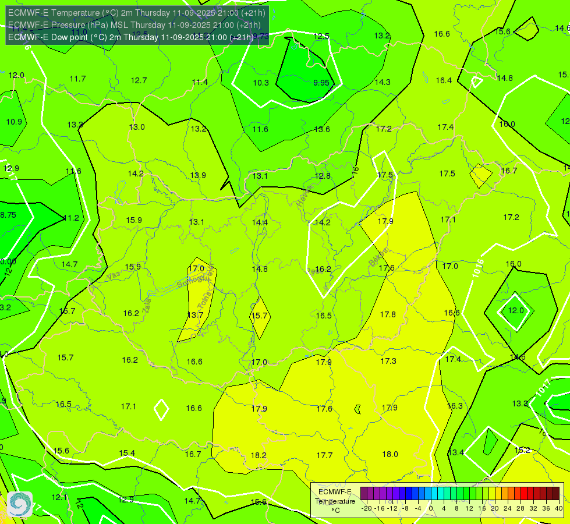The width and height of the screenshot is (570, 524).
Task: Click the Zala county label
Action: click(147, 306)
